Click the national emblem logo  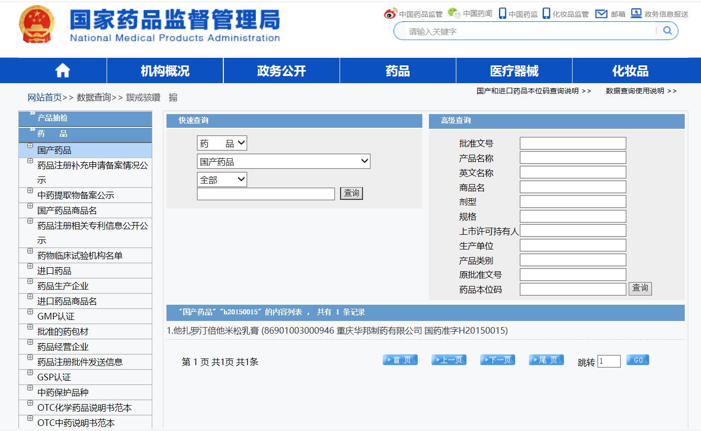37,24
